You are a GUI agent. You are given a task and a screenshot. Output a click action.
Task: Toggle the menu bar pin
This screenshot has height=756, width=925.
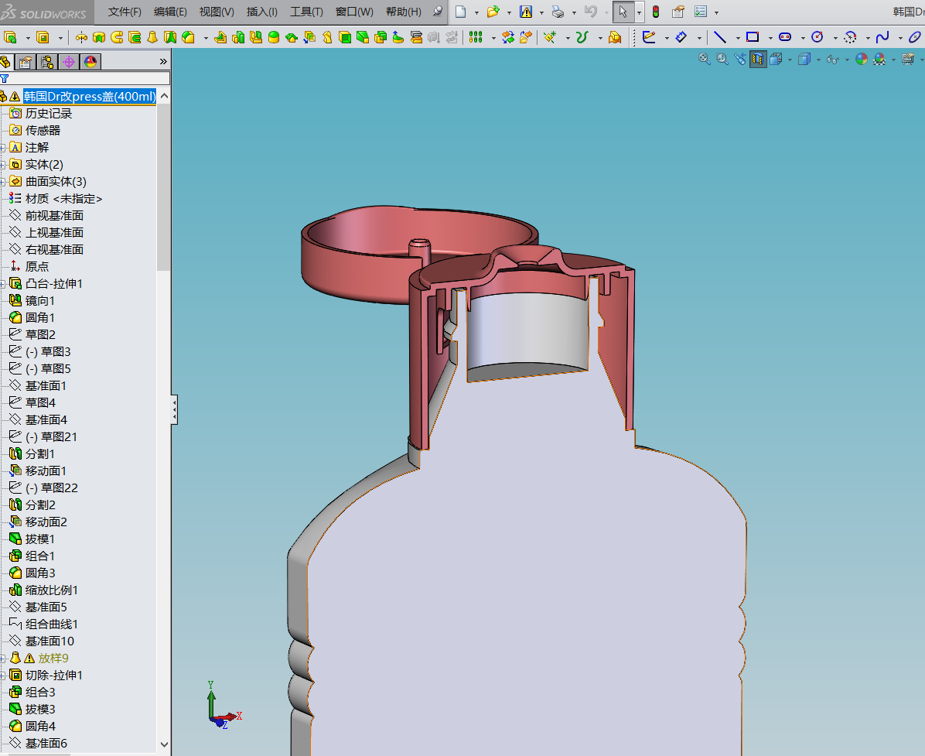pos(437,12)
